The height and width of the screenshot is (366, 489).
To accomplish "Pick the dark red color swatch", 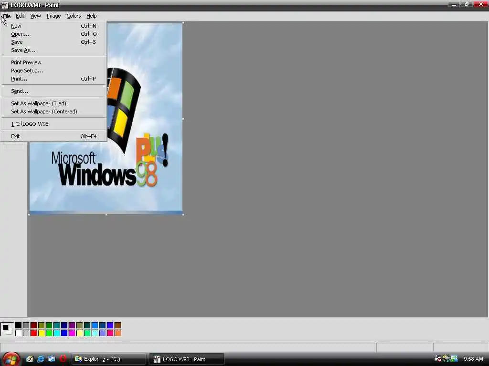I will click(x=34, y=325).
